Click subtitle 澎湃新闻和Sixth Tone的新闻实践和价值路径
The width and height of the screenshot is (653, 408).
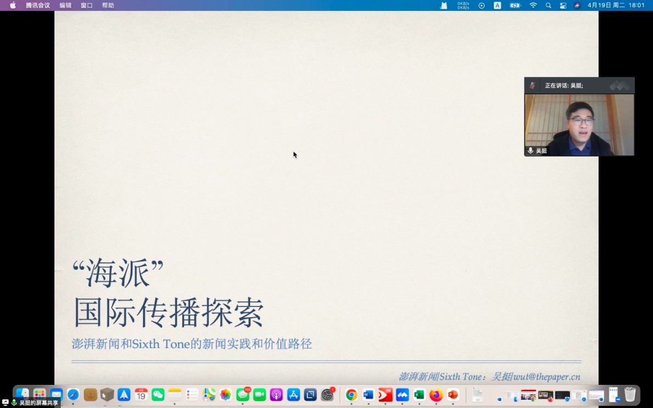192,344
